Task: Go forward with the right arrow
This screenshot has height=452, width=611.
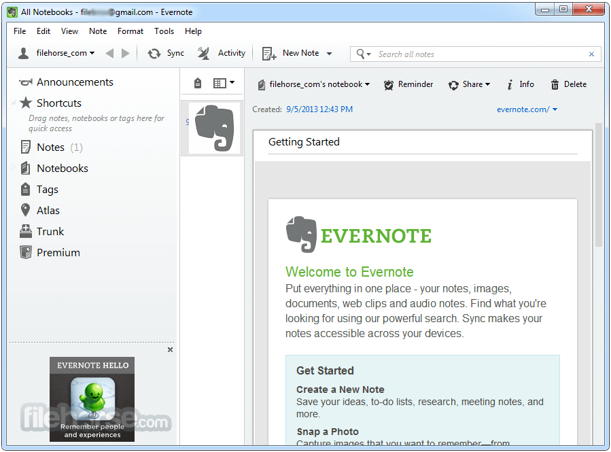Action: pyautogui.click(x=126, y=54)
